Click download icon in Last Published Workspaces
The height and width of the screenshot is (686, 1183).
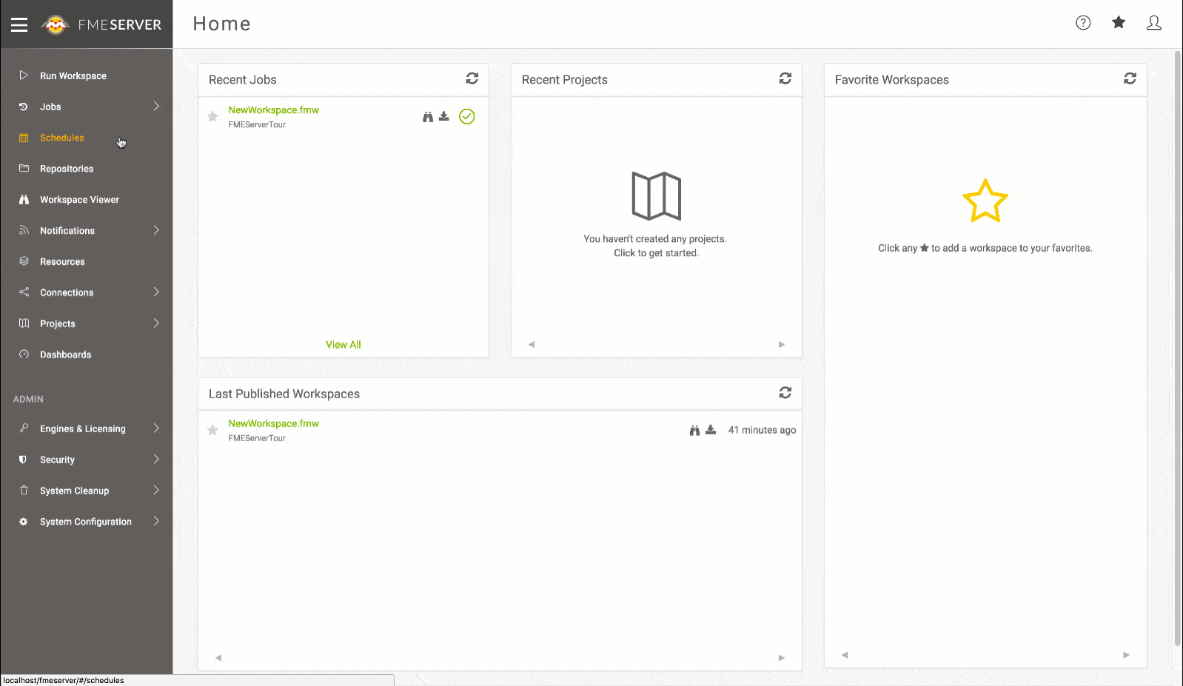pos(711,429)
